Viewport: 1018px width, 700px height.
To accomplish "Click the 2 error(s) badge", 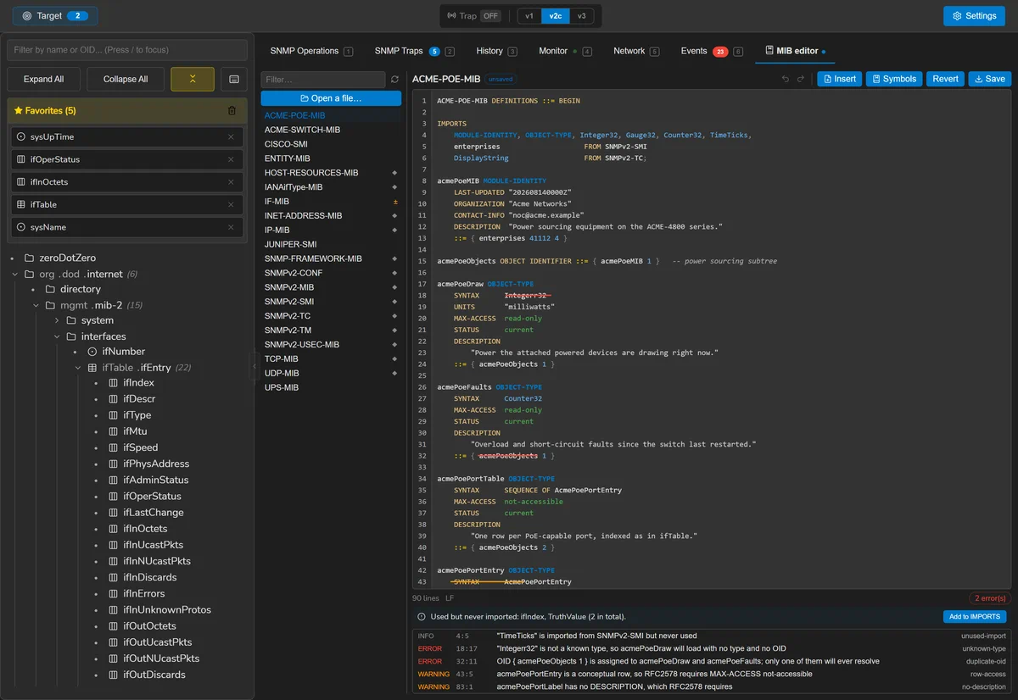I will click(x=990, y=598).
